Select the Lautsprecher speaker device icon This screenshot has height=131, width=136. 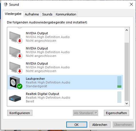(x=15, y=82)
